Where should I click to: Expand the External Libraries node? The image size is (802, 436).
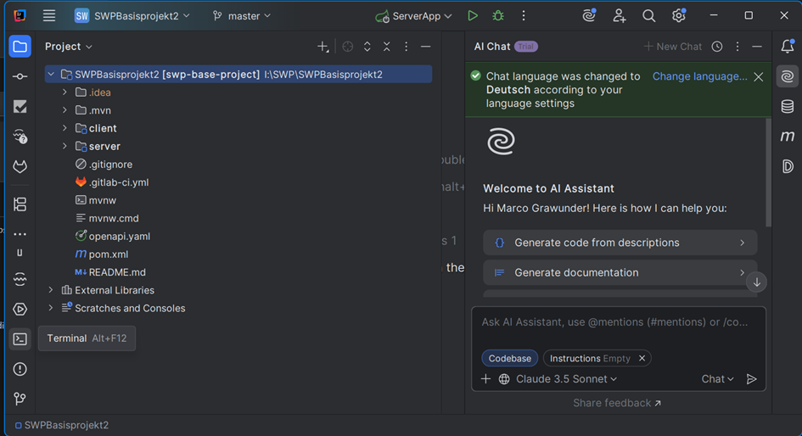[x=51, y=290]
